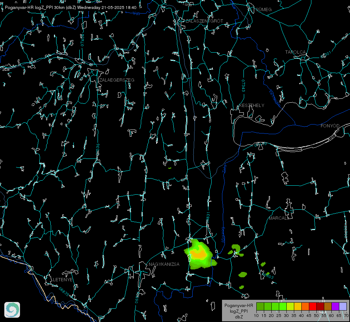The width and height of the screenshot is (350, 322).
Task: Click the 30-35 dBZ yellow-green legend swatch
Action: click(x=290, y=306)
